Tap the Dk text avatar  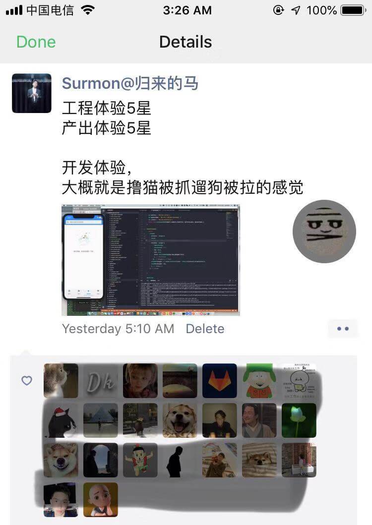pos(101,381)
